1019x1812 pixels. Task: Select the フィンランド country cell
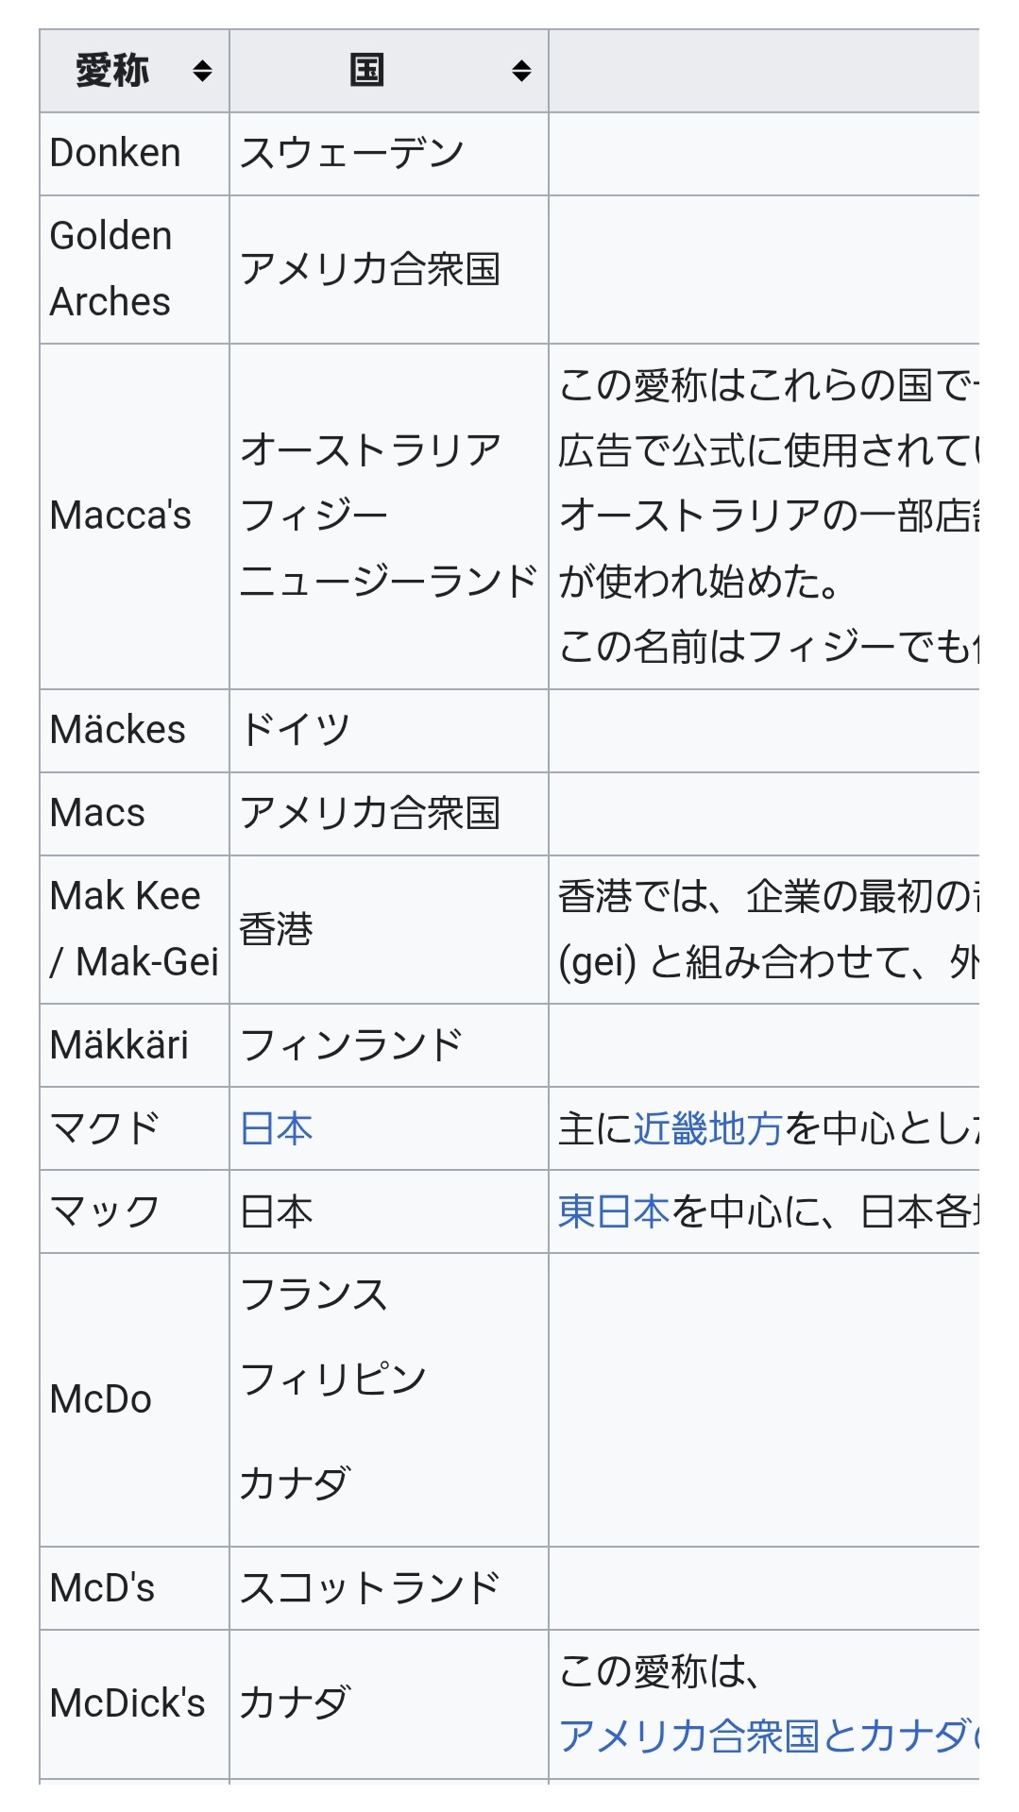[351, 1045]
